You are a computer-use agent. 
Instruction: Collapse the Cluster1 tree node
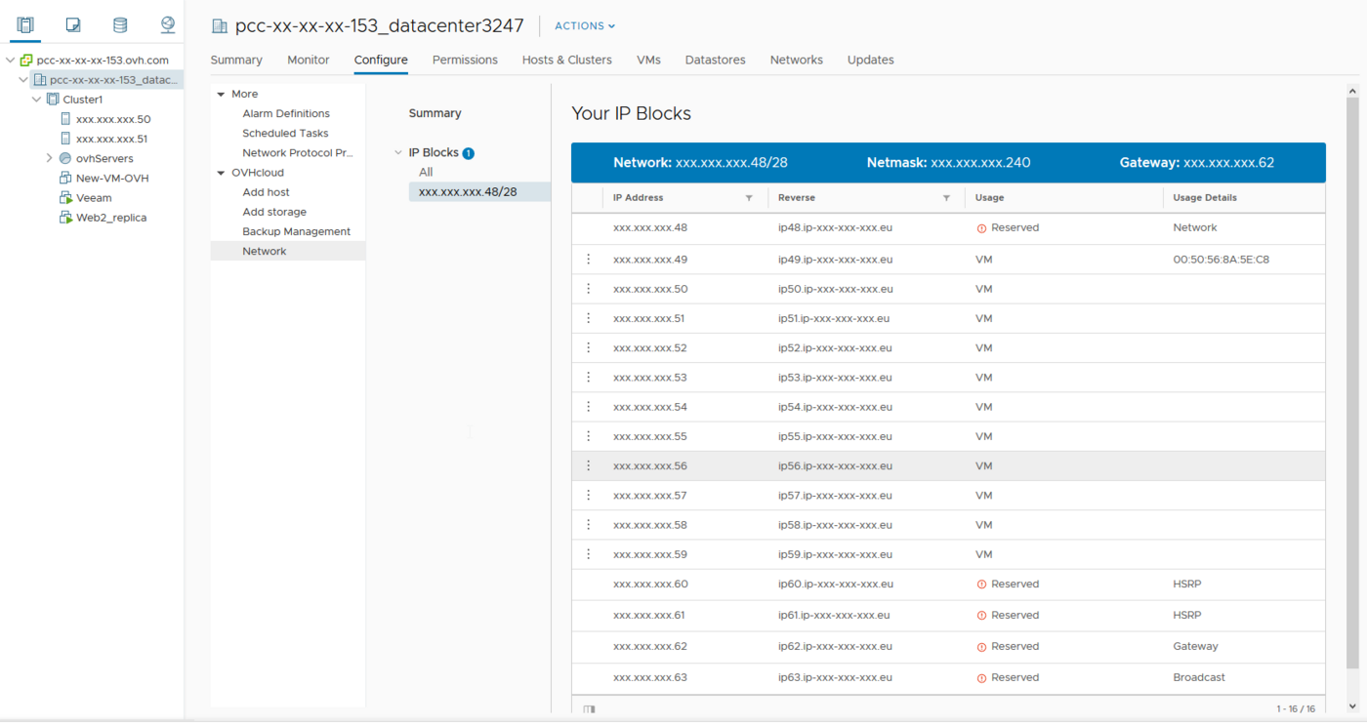[x=37, y=99]
